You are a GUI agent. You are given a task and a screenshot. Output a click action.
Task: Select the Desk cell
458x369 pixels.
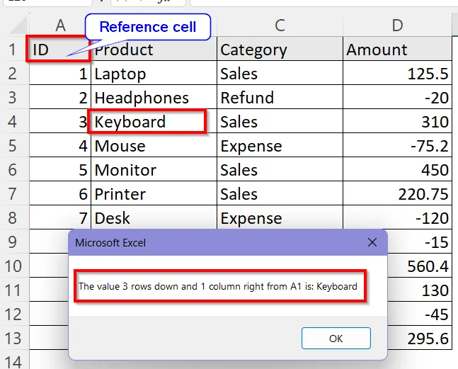(154, 217)
